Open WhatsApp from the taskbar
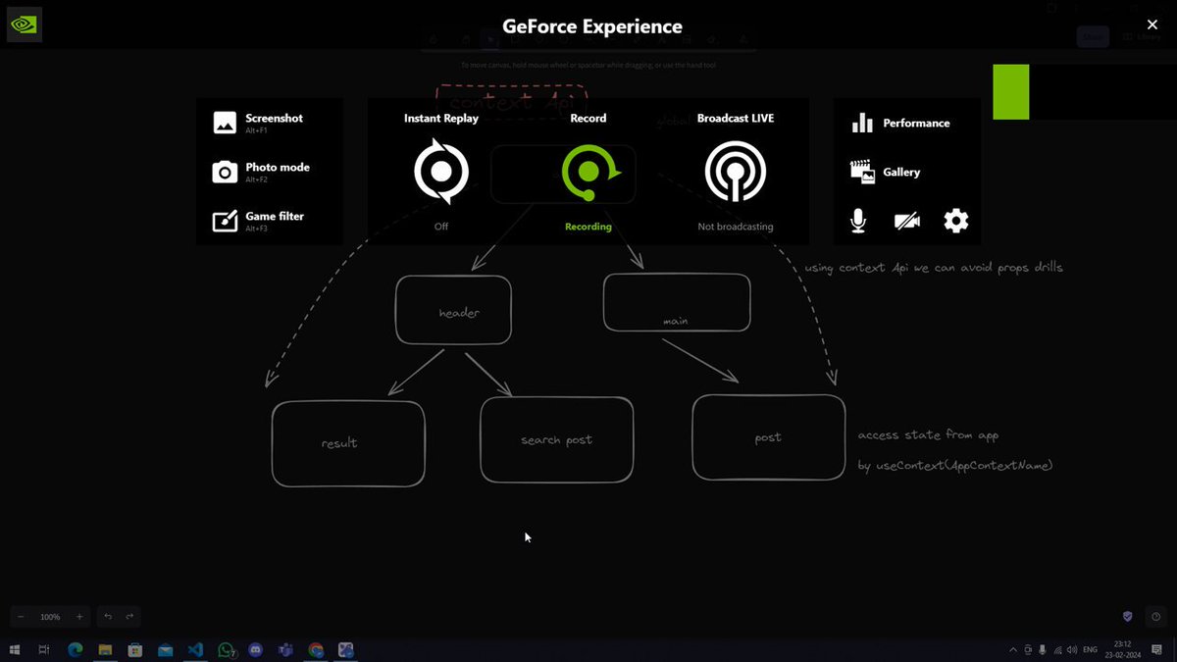Screen dimensions: 1177x662 [x=226, y=649]
